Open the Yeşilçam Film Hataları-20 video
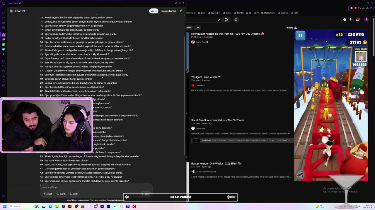The height and width of the screenshot is (210, 375). [206, 77]
